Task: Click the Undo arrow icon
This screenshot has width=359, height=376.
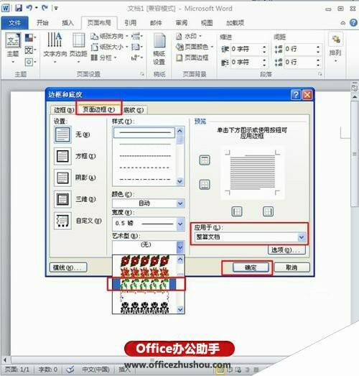Action: point(29,8)
